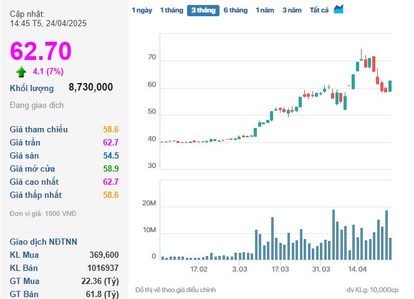Click the tall volume bar near 20M
The width and height of the screenshot is (414, 299).
tap(334, 235)
